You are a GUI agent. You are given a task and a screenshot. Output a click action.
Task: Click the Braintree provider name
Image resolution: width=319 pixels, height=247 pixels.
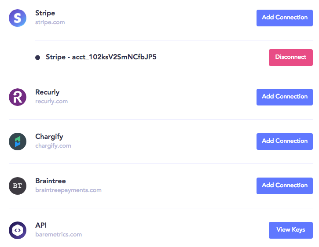[51, 181]
